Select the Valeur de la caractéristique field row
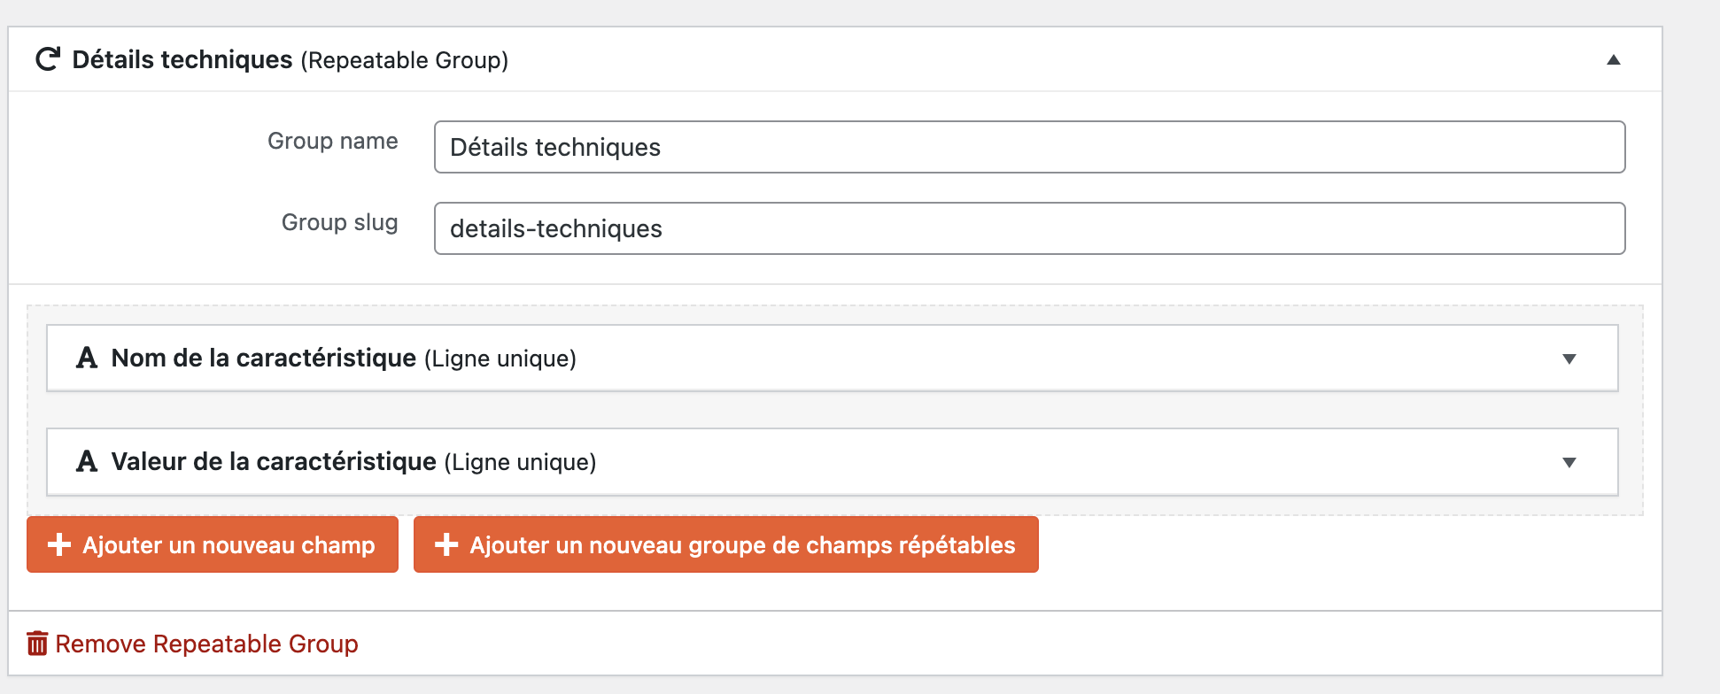Viewport: 1720px width, 694px height. pyautogui.click(x=833, y=461)
